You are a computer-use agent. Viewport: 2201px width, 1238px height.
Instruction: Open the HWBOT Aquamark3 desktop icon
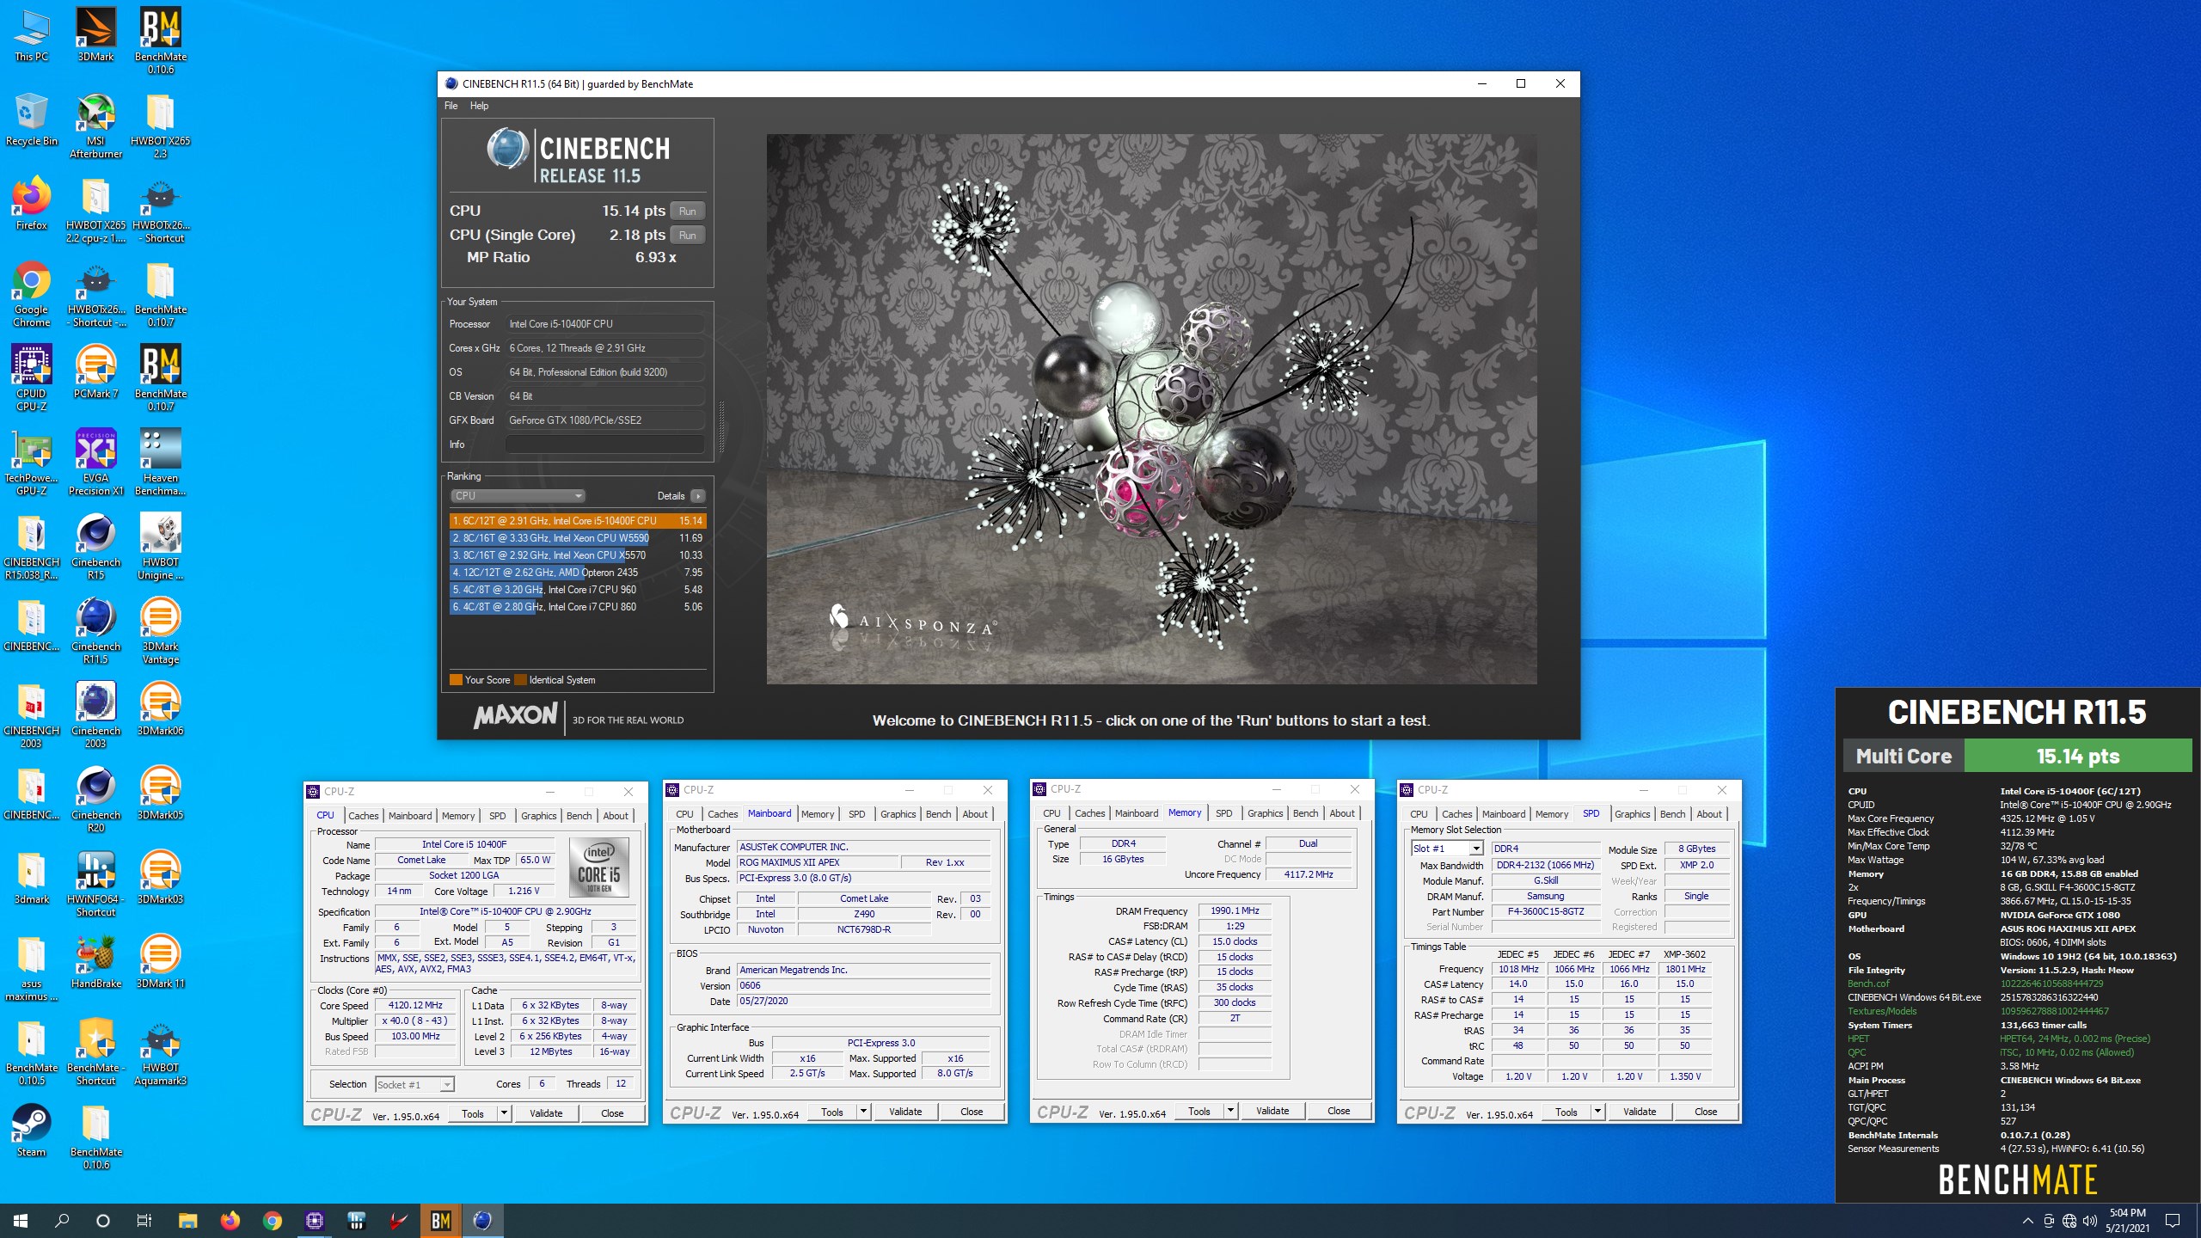pyautogui.click(x=160, y=1052)
